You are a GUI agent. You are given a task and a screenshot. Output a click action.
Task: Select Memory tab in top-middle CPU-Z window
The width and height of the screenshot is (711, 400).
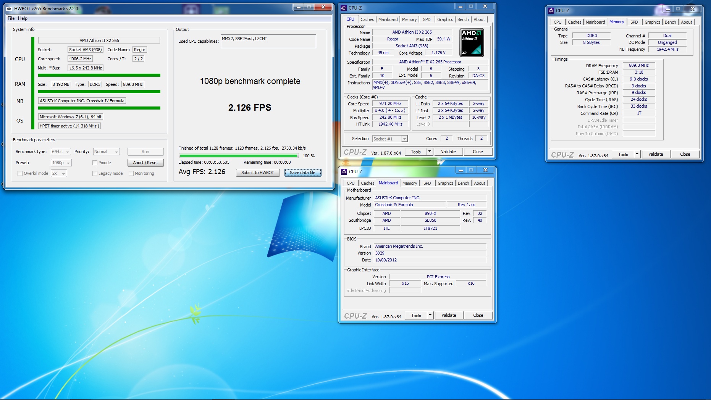tap(409, 19)
